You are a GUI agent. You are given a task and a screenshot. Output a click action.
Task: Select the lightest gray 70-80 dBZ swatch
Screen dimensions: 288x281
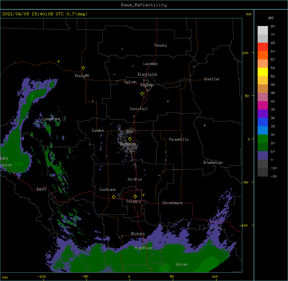tap(263, 30)
